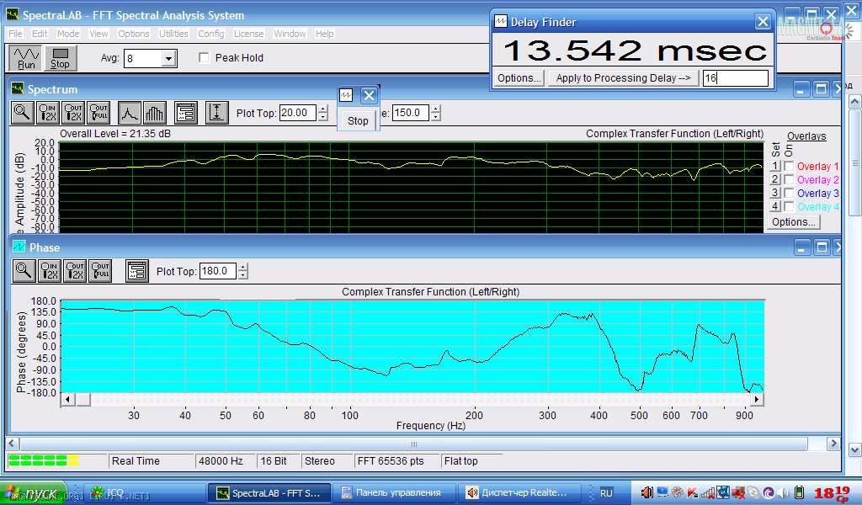This screenshot has width=862, height=505.
Task: Open Phase window properties icon
Action: [x=136, y=270]
